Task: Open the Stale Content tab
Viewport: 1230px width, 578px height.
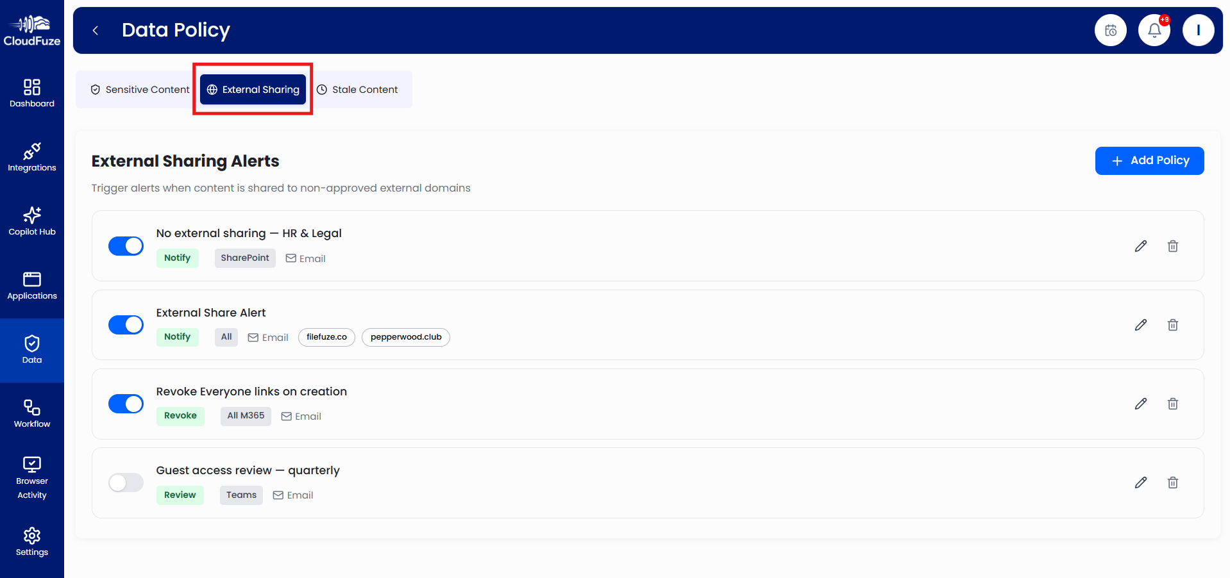Action: click(357, 89)
